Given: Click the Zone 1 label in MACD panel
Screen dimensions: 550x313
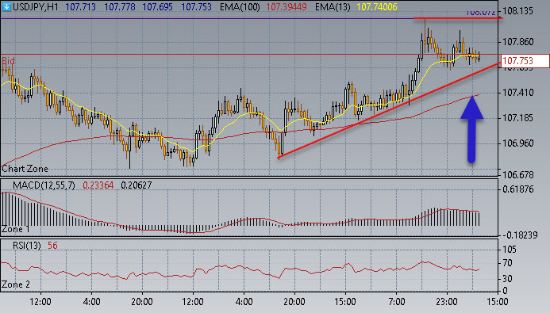Looking at the screenshot, I should [x=15, y=229].
